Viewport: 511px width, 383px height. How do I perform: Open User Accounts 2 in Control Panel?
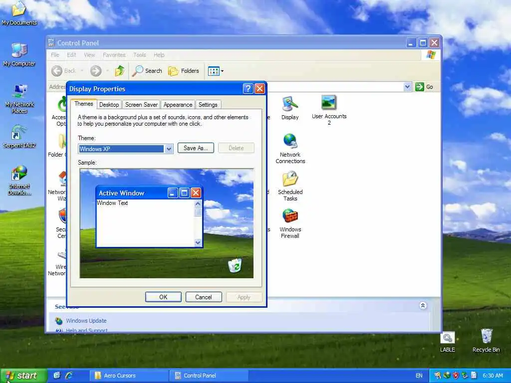[x=329, y=110]
